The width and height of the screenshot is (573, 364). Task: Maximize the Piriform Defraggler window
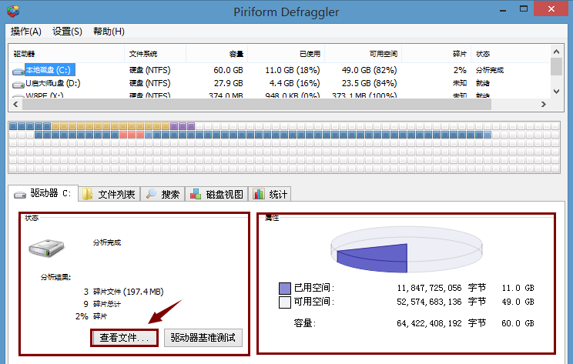(x=523, y=9)
